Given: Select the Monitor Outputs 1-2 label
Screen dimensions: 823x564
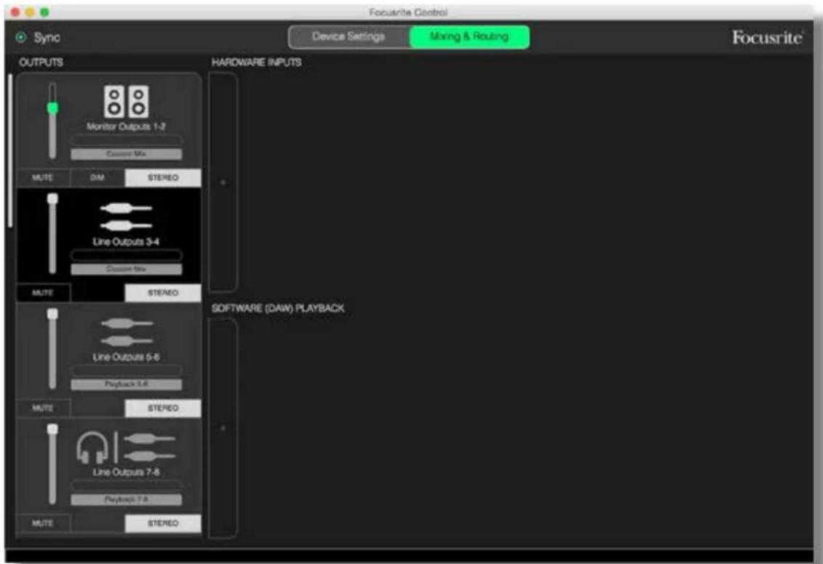Looking at the screenshot, I should pyautogui.click(x=126, y=126).
